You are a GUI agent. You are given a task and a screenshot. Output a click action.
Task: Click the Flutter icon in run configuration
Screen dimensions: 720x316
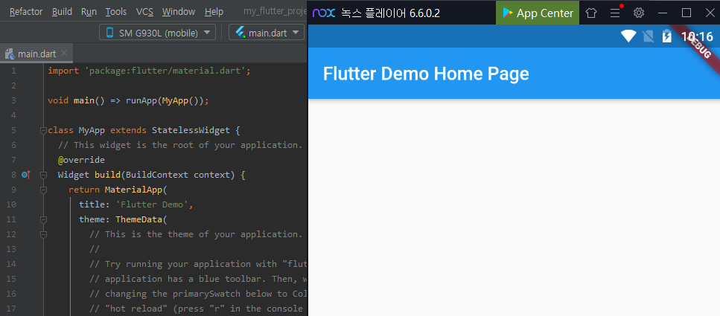tap(240, 33)
